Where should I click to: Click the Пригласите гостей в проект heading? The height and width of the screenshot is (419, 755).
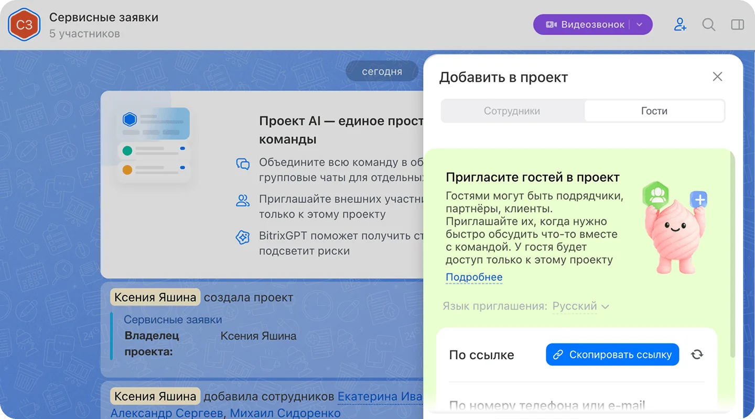click(533, 177)
